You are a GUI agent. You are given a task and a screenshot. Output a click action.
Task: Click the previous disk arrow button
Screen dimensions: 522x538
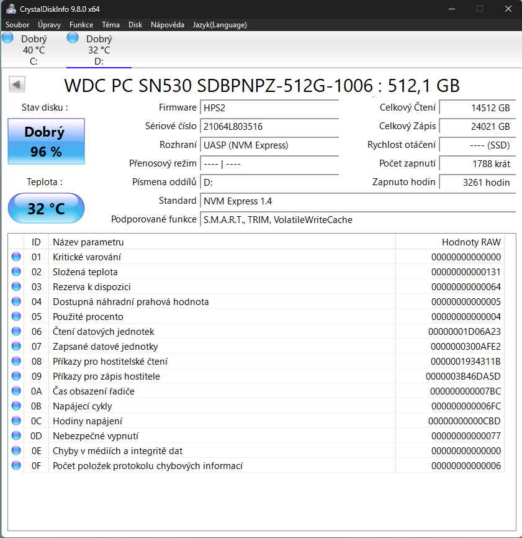[x=17, y=84]
